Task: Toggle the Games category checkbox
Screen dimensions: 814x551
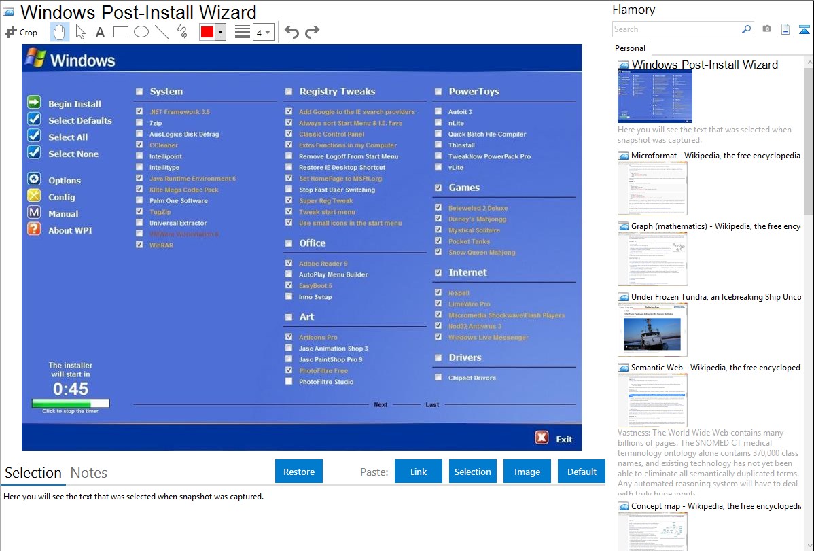Action: pyautogui.click(x=438, y=188)
